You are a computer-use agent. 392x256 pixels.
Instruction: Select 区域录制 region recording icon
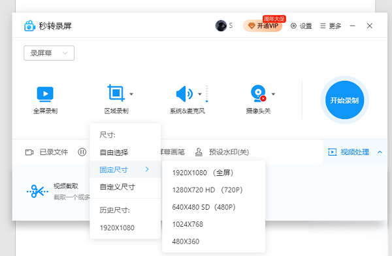click(x=116, y=93)
